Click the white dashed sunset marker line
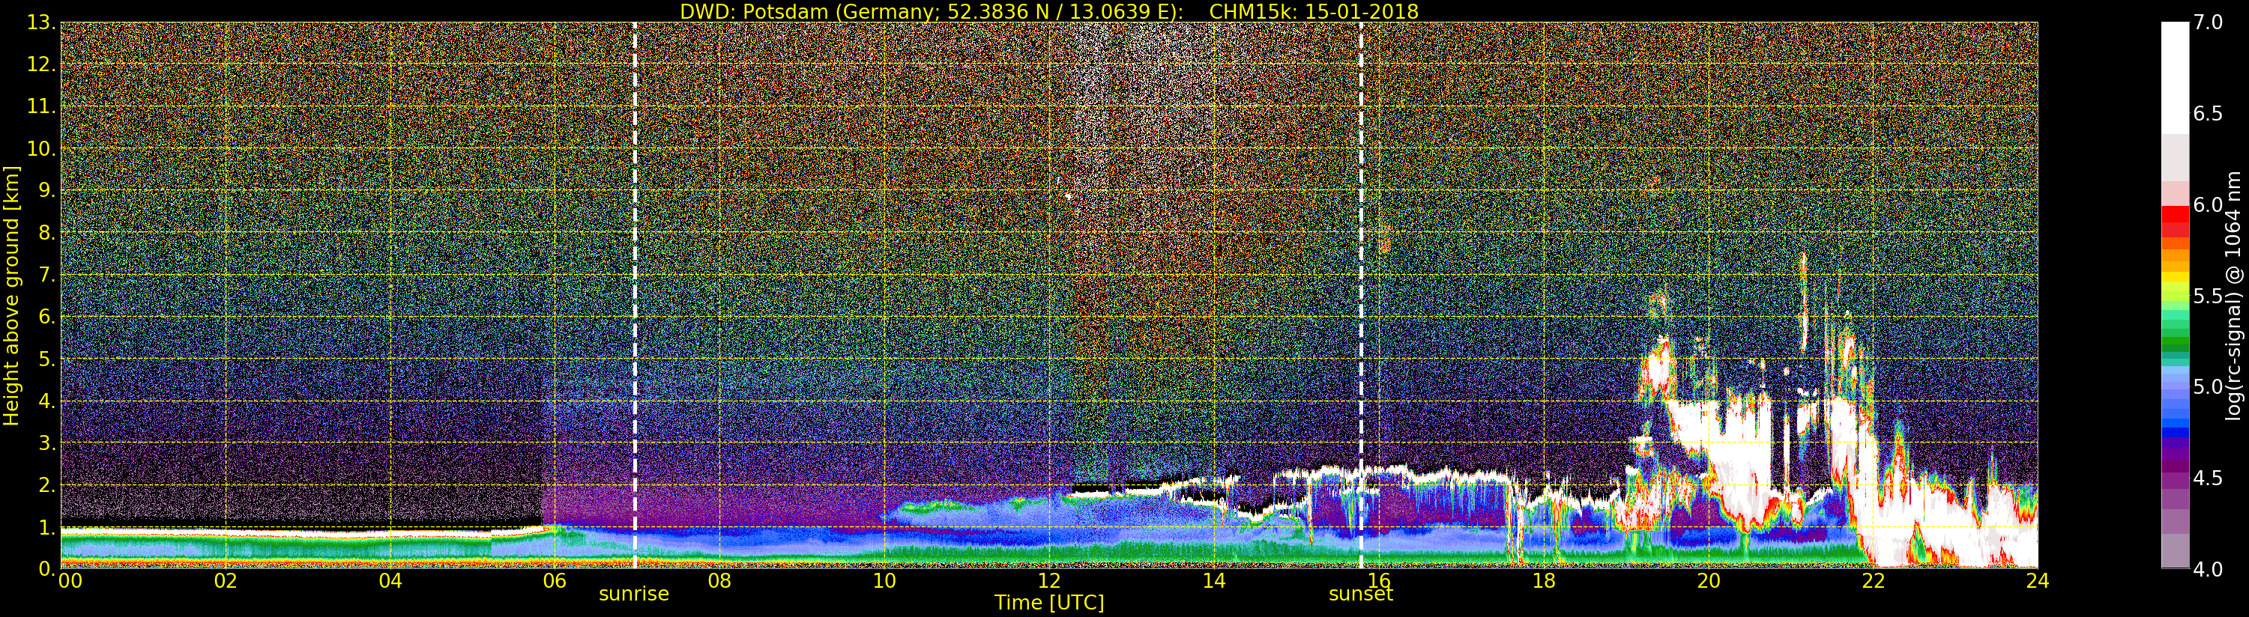 1361,296
